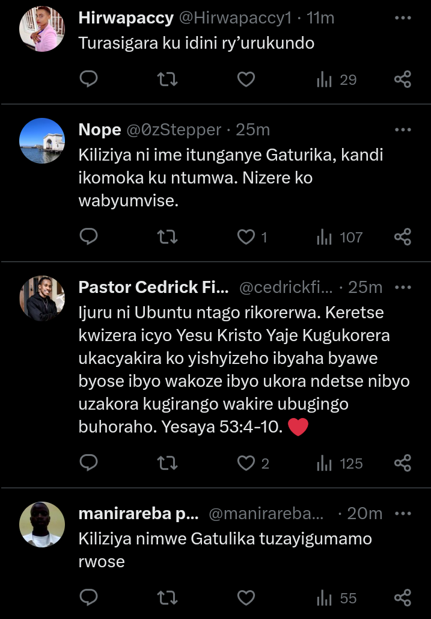Open more options on Nope's tweet
Screen dimensions: 431x619
click(x=402, y=129)
